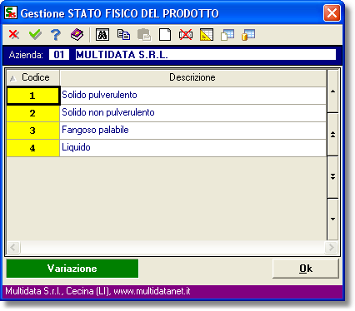The image size is (355, 311).
Task: Select row 'Fangoso palabile'
Action: 193,131
